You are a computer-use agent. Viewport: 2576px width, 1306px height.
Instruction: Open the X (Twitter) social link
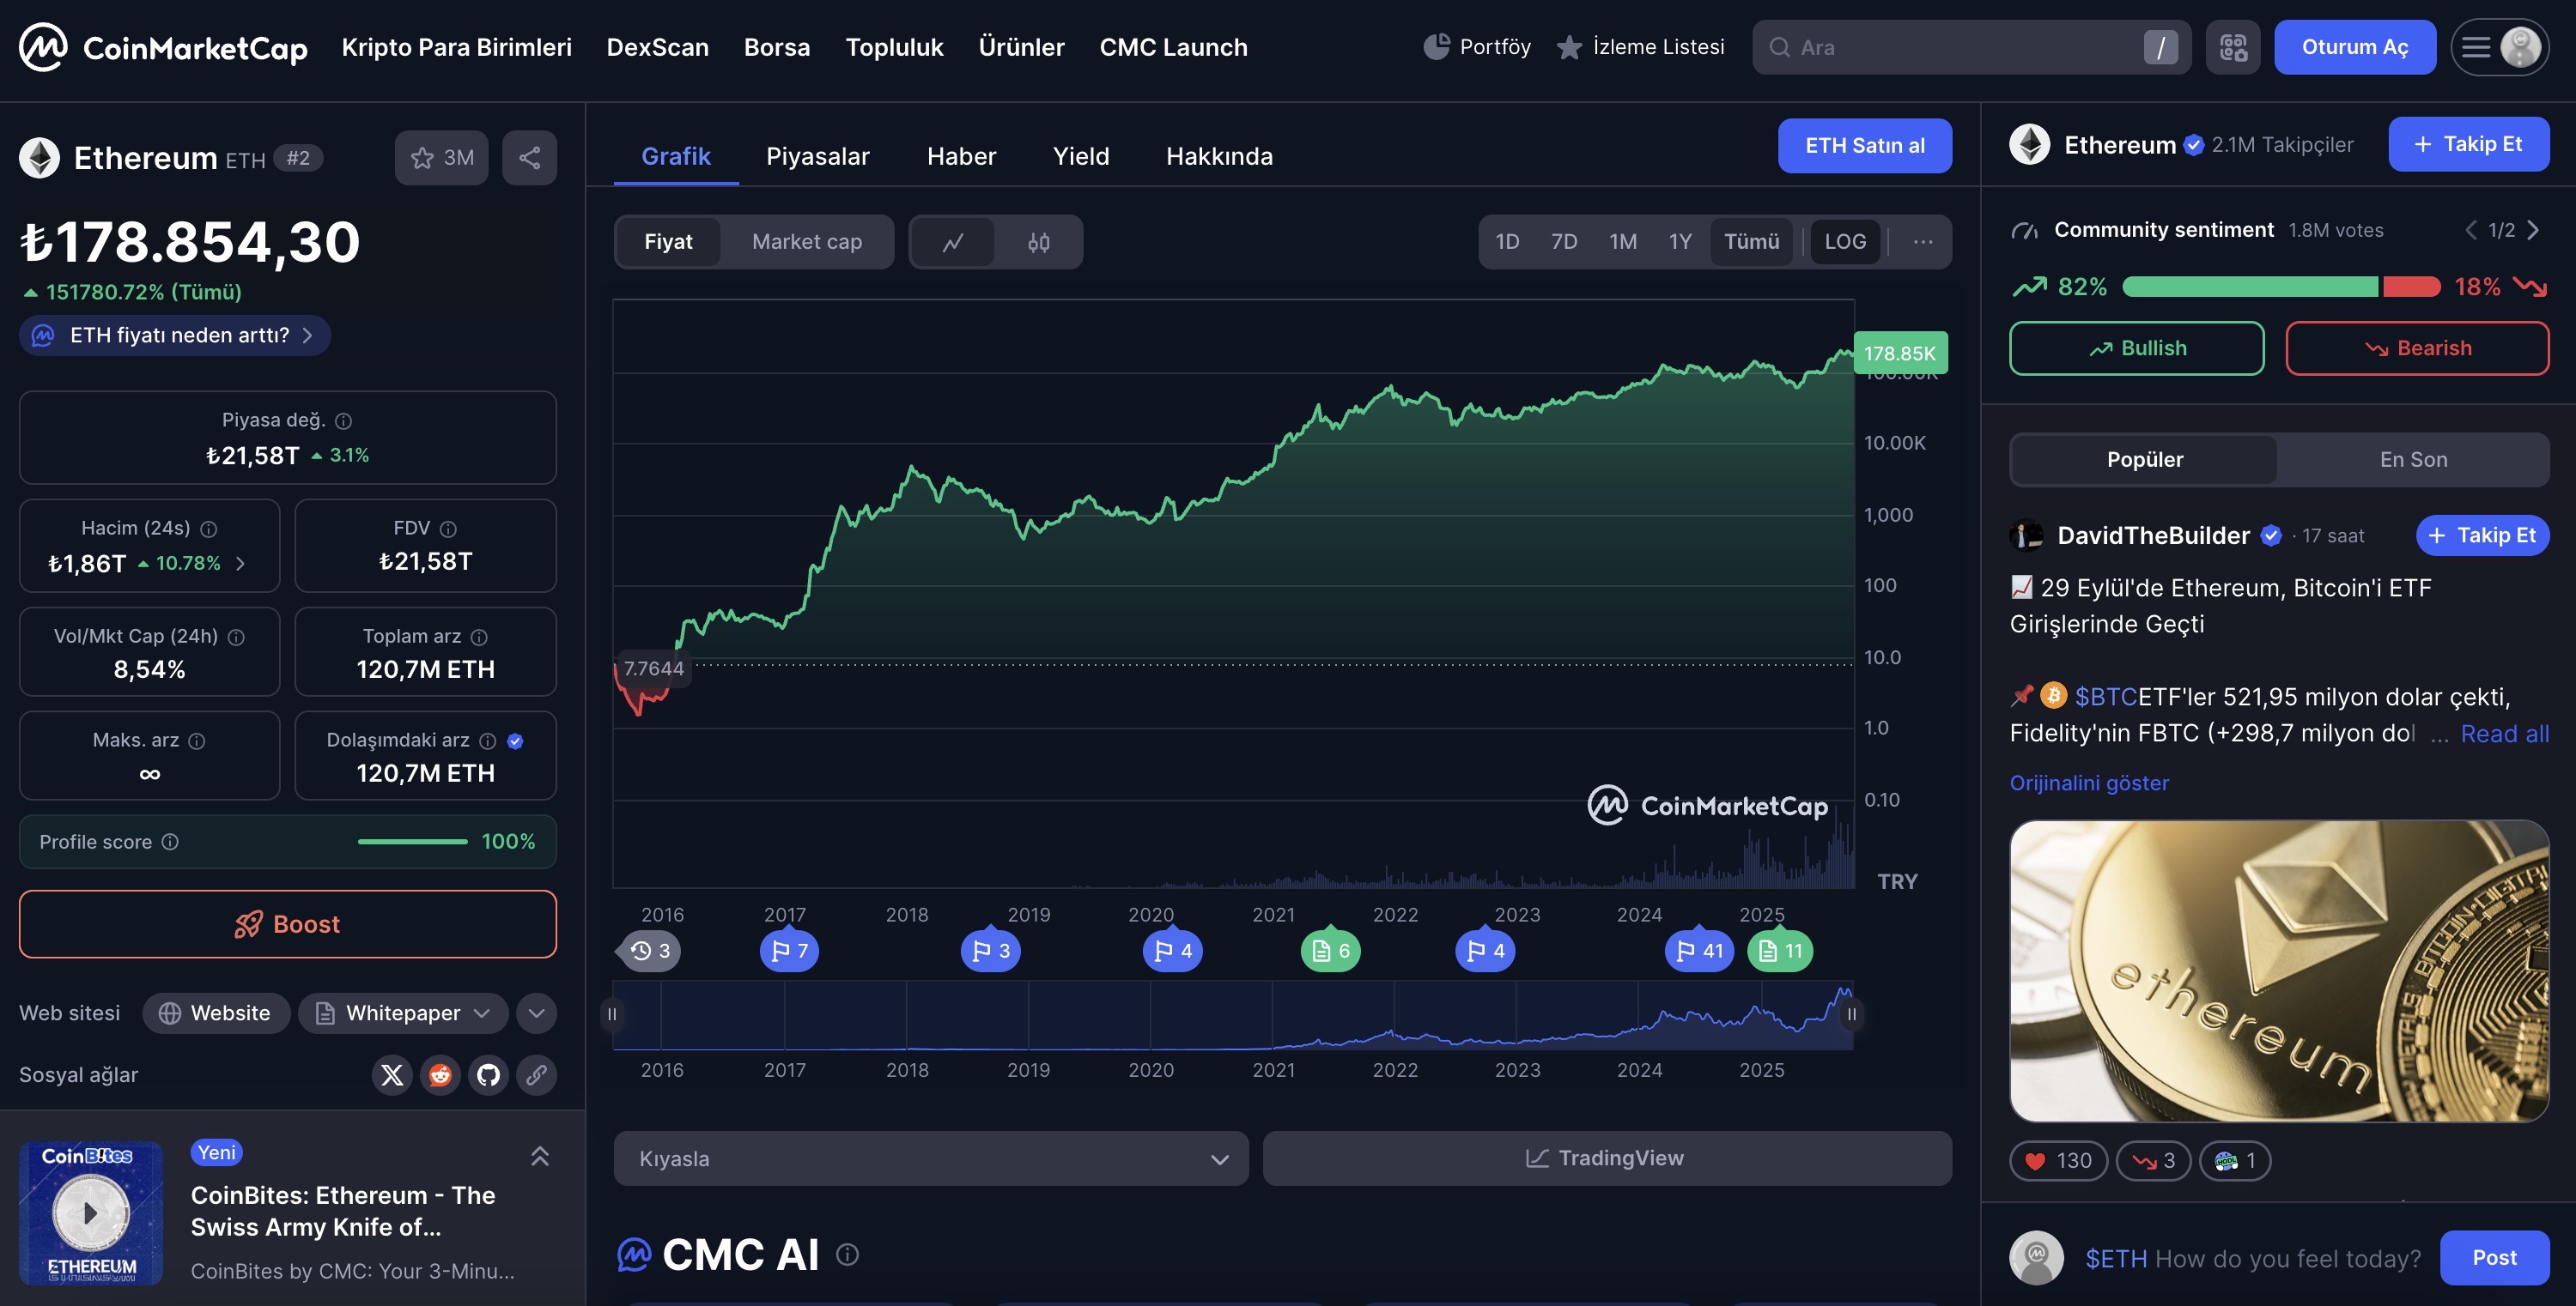392,1074
